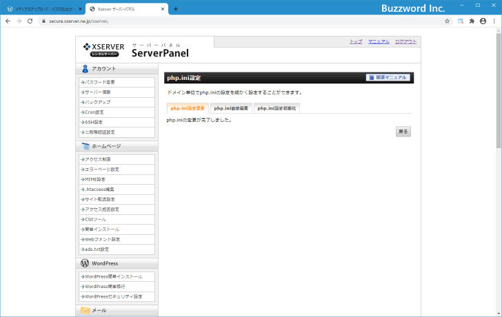The image size is (502, 317).
Task: Open the Chrome profile avatar icon
Action: [x=483, y=21]
